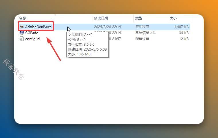Select the config.ini file icon
The image size is (218, 138).
tap(22, 39)
